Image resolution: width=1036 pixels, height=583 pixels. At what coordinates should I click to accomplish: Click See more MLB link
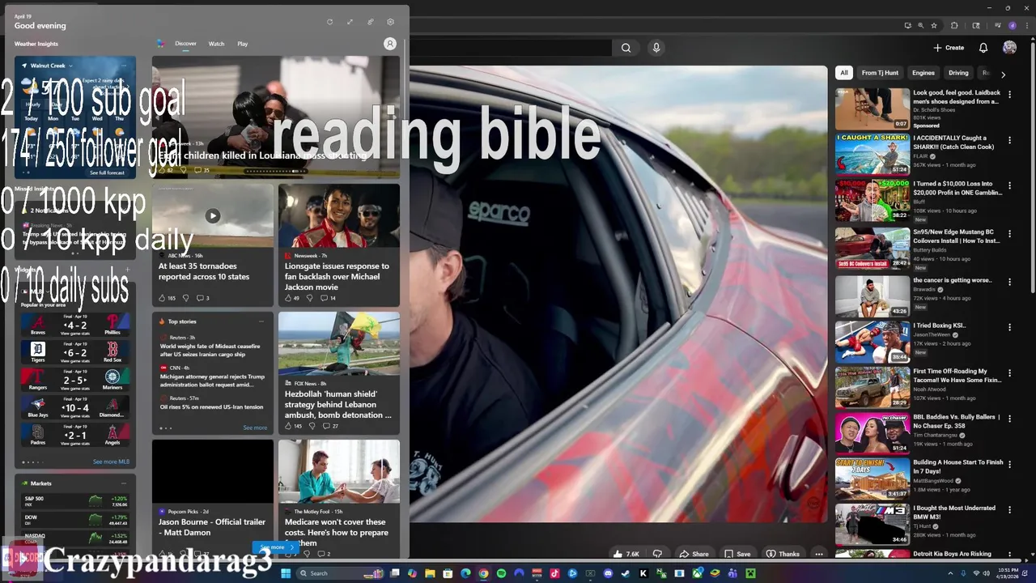111,462
